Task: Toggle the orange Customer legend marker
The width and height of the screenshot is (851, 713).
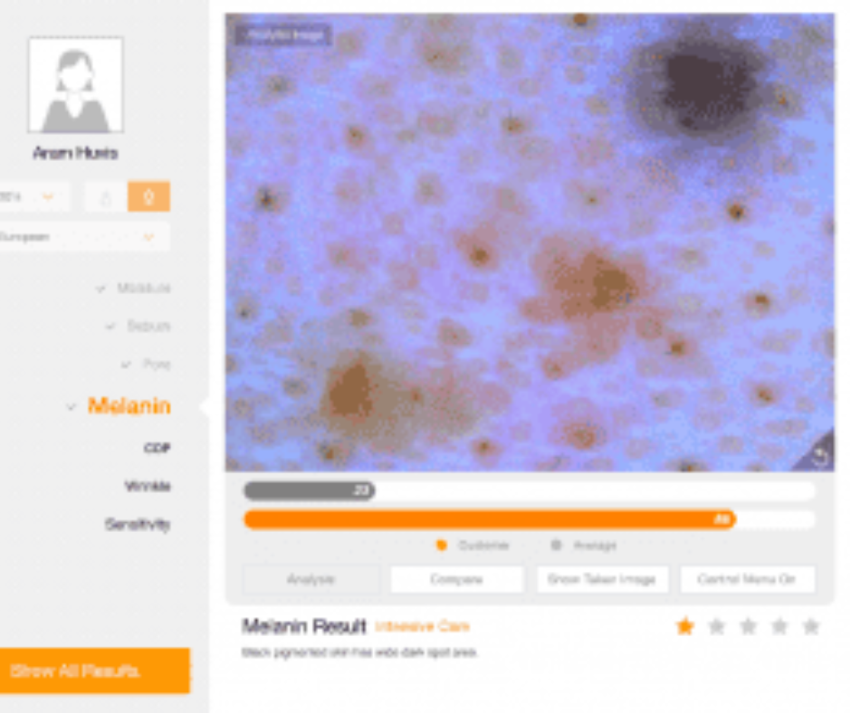Action: [x=441, y=545]
